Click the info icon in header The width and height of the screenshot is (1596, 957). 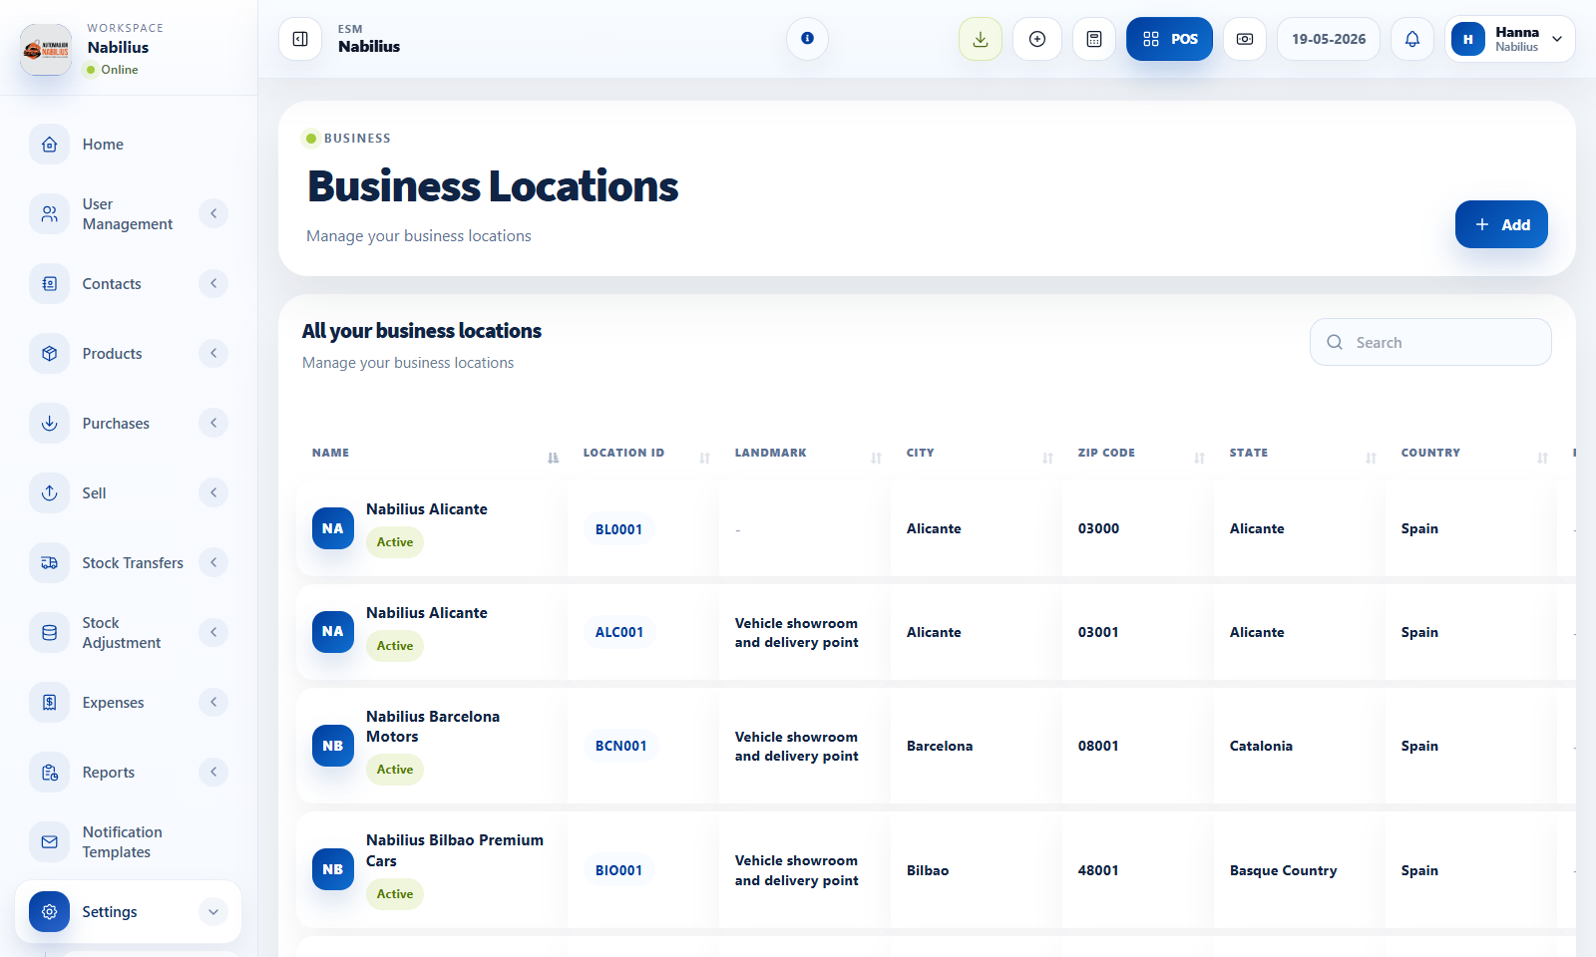[x=807, y=39]
